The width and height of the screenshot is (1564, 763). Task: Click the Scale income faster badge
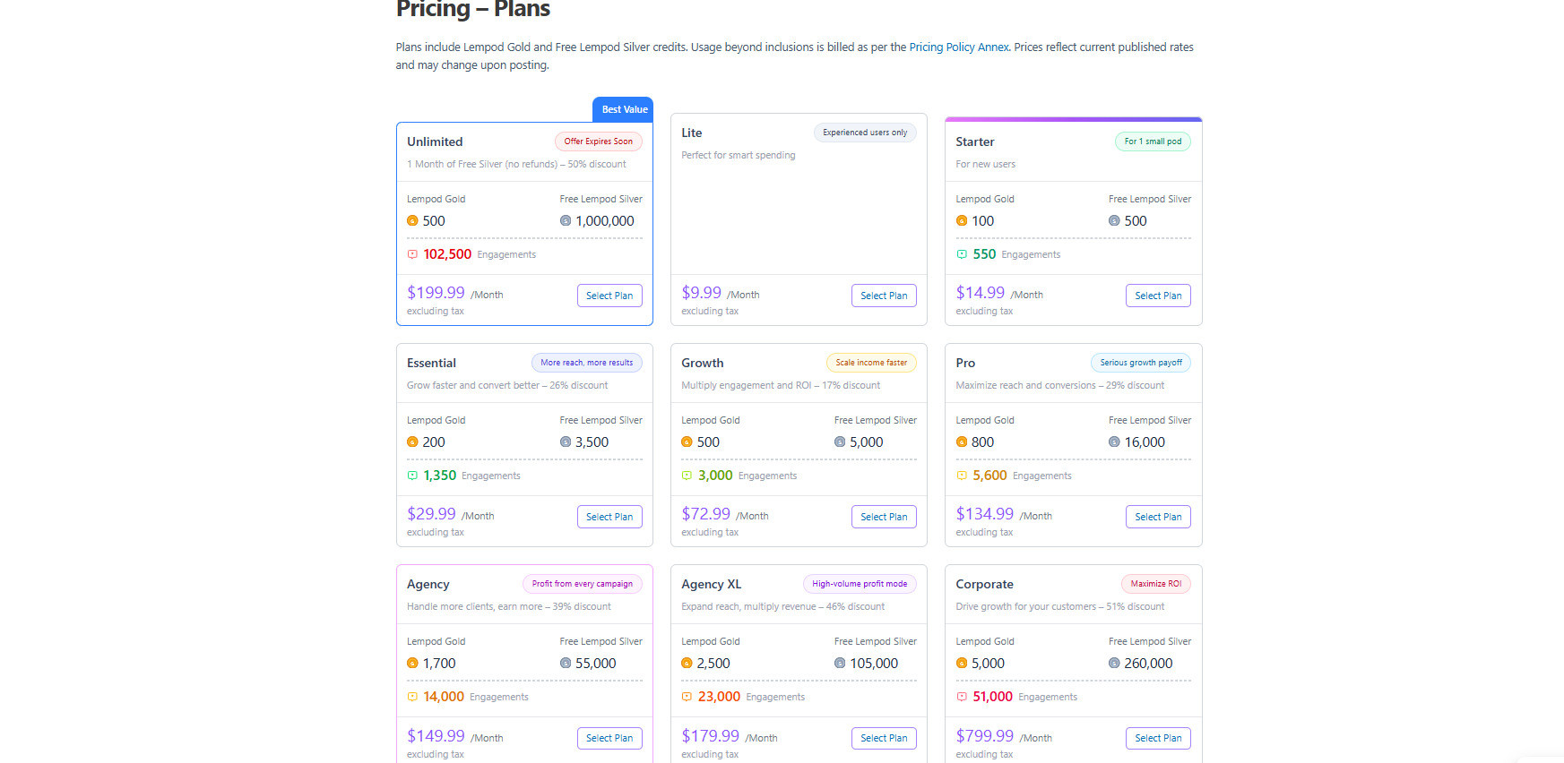point(871,363)
